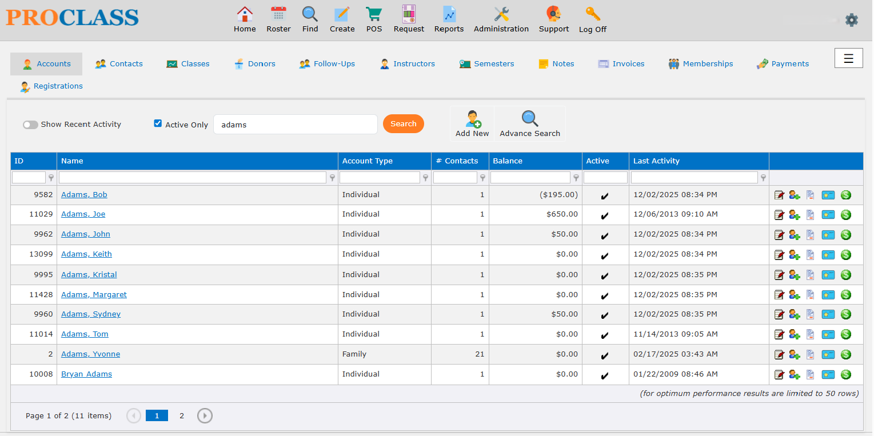
Task: Expand the hamburger menu near Registrations
Action: tap(848, 58)
